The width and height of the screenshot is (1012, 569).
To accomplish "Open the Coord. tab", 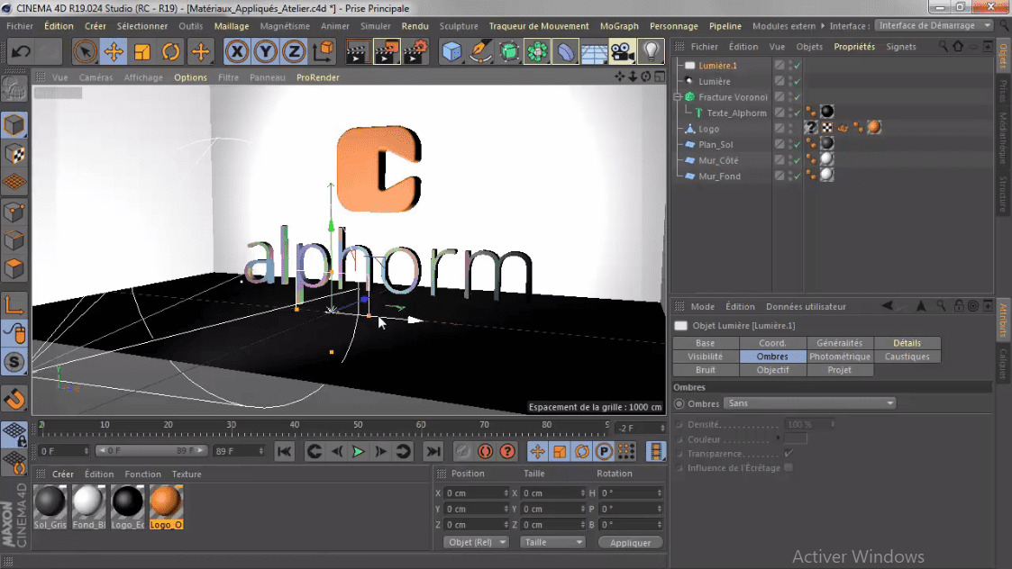I will pos(772,343).
